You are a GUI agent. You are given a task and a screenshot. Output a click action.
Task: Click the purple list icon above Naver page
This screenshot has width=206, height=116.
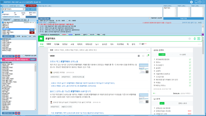(x=203, y=35)
